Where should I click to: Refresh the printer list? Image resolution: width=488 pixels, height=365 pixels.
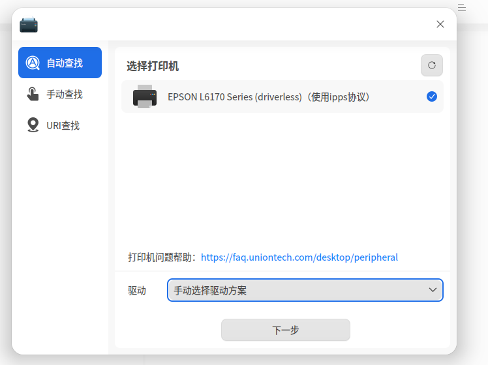[x=432, y=65]
